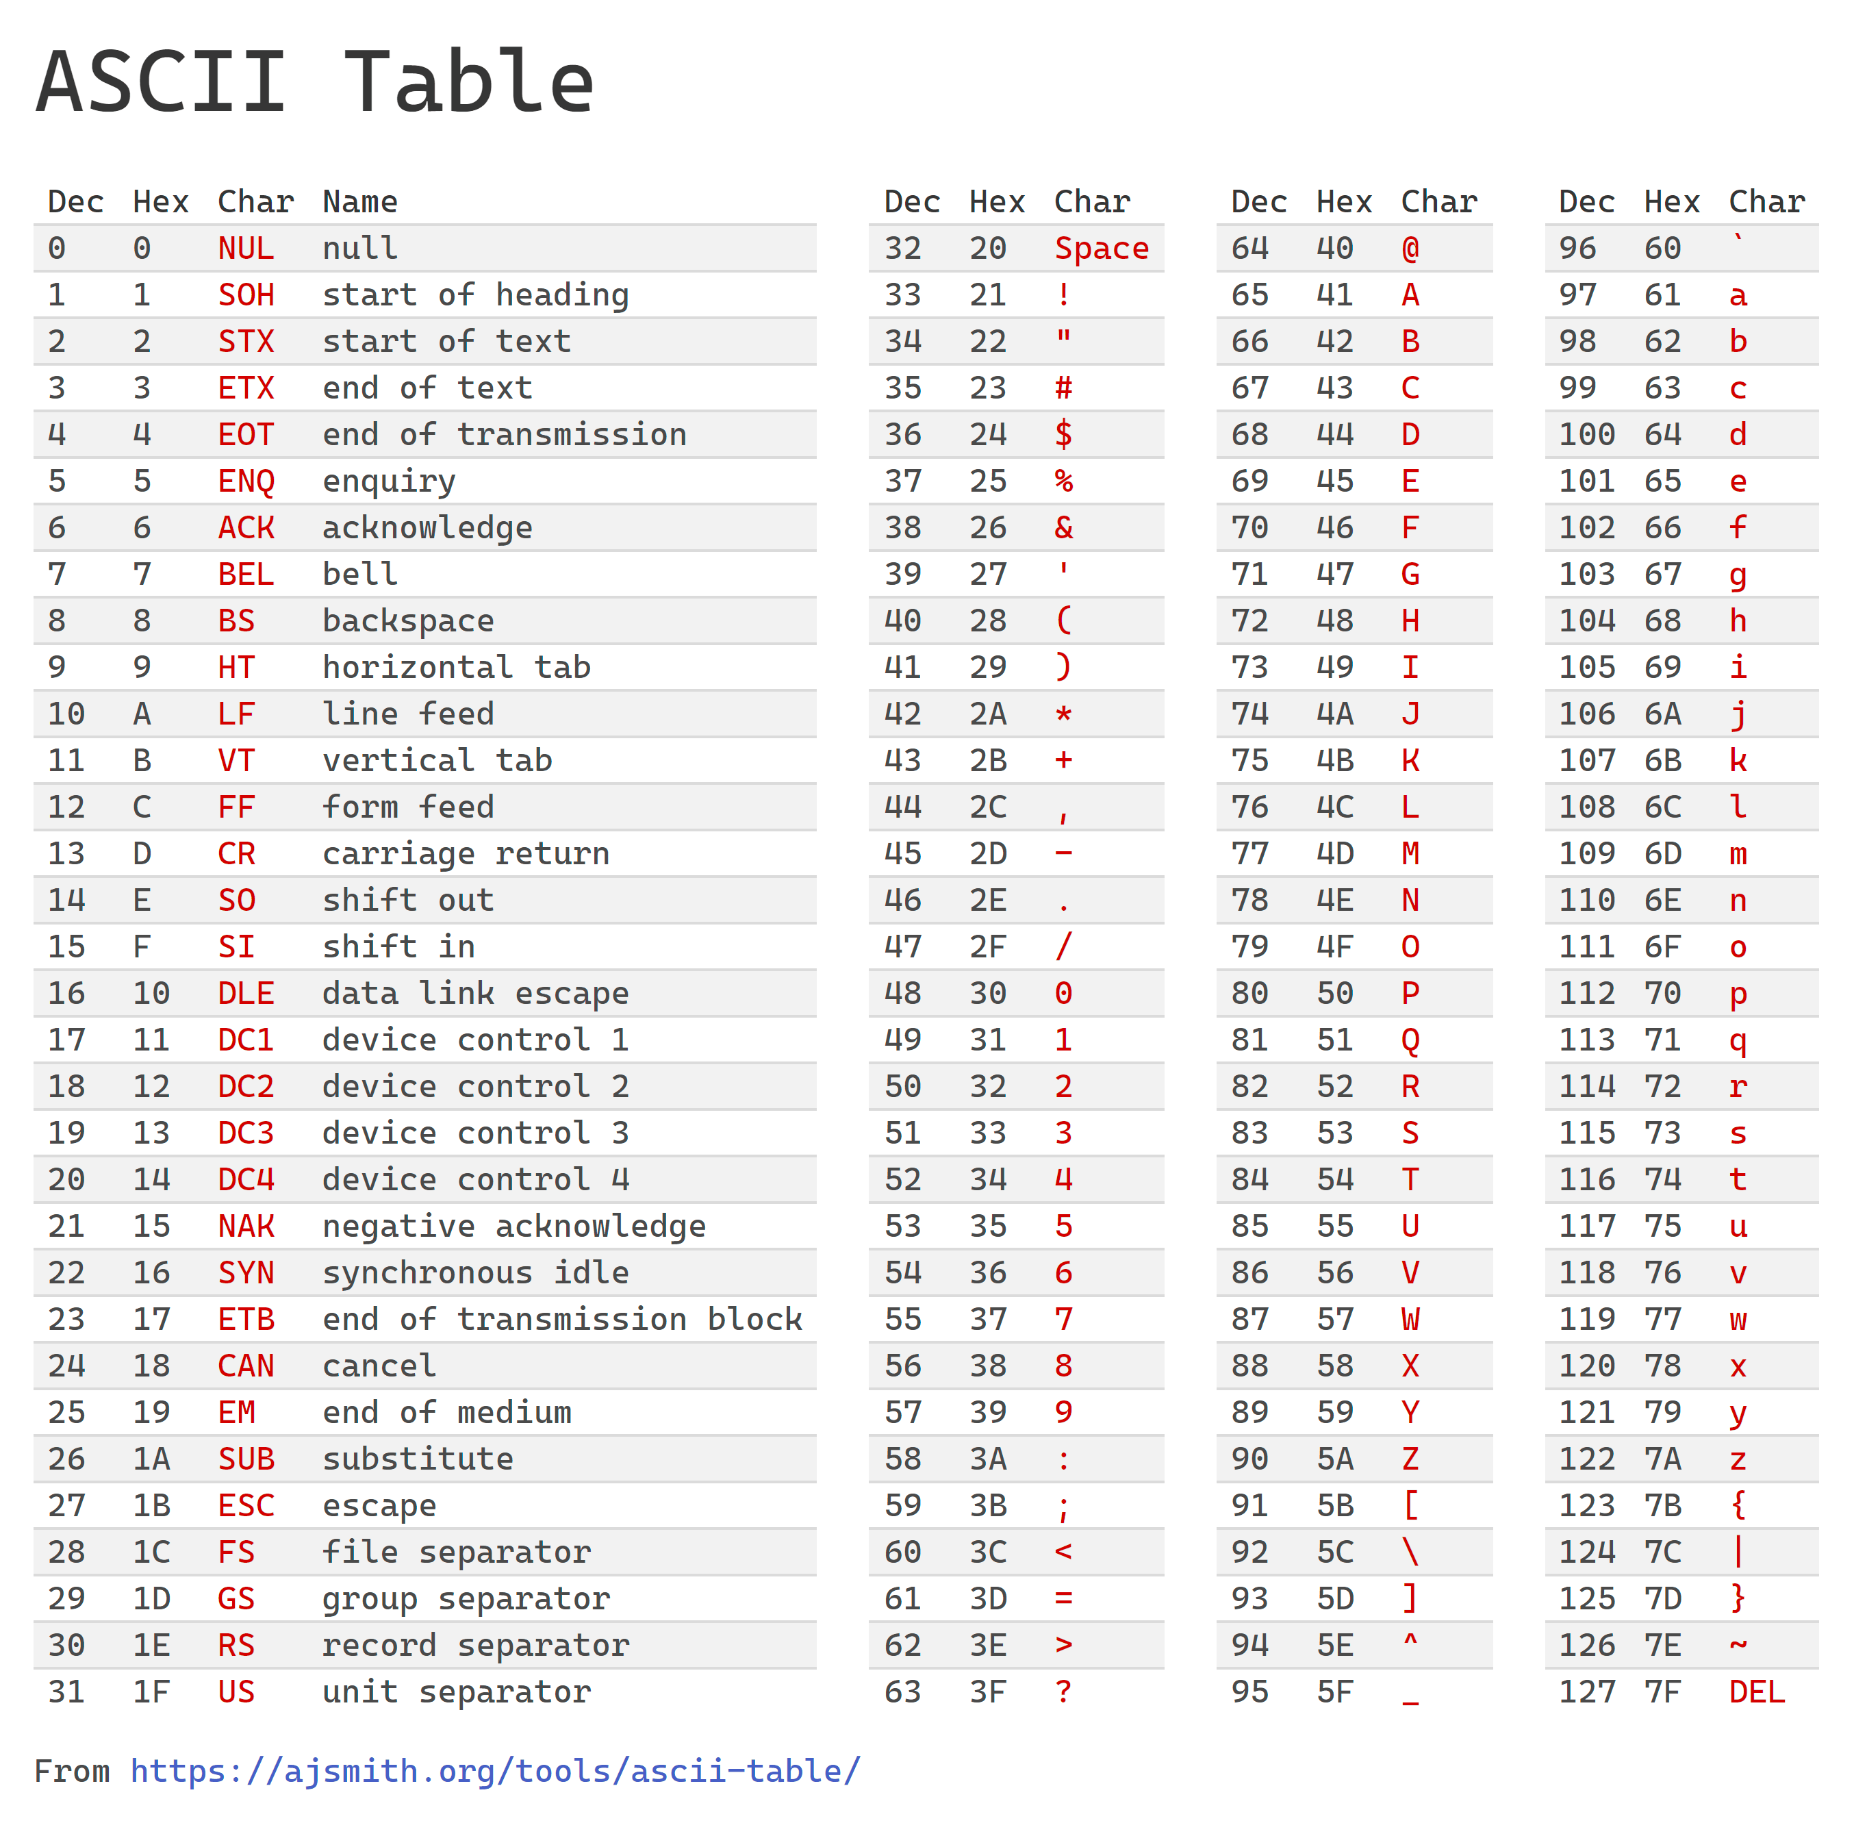Click the red @ character
This screenshot has width=1854, height=1823.
click(1409, 249)
